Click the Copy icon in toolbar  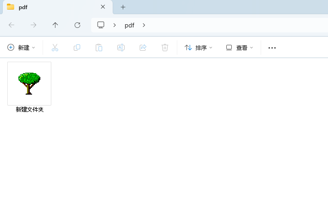click(77, 48)
